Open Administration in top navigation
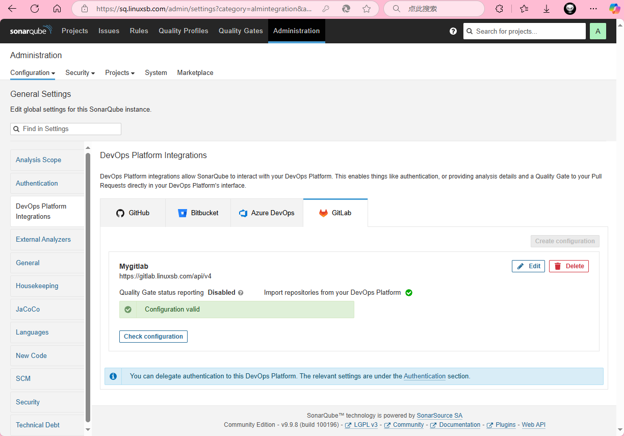The image size is (624, 436). [x=297, y=31]
